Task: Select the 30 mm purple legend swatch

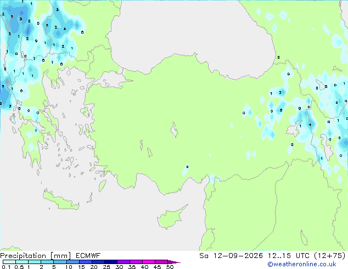Action: point(124,262)
